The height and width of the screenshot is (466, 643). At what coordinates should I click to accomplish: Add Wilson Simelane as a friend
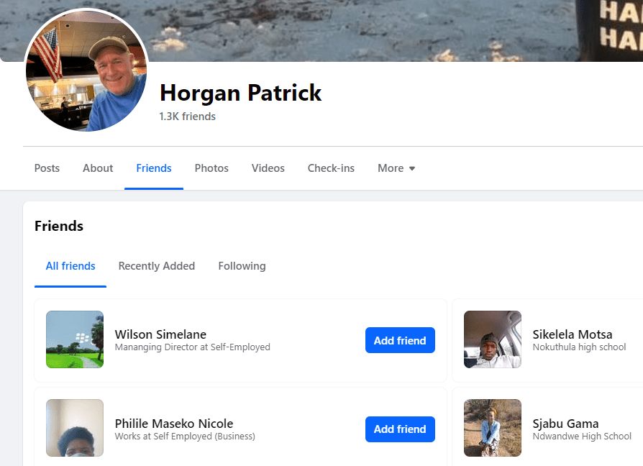tap(400, 340)
